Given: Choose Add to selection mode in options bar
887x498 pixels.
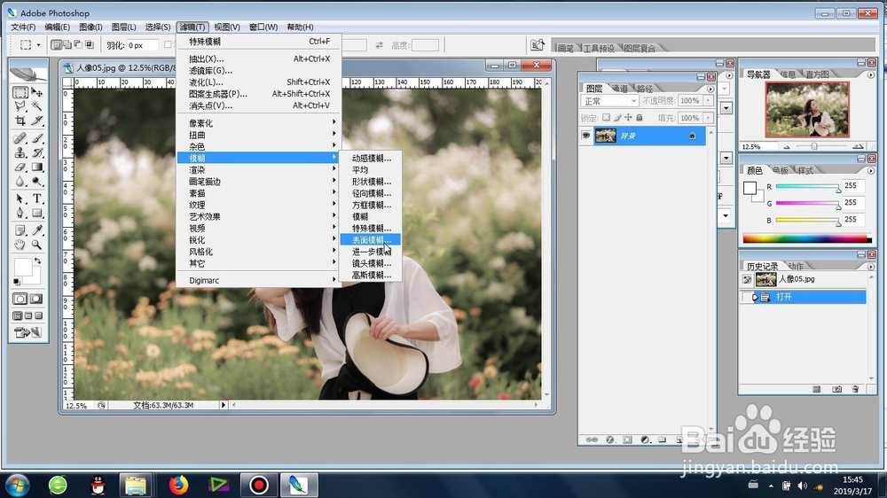Looking at the screenshot, I should pyautogui.click(x=67, y=44).
